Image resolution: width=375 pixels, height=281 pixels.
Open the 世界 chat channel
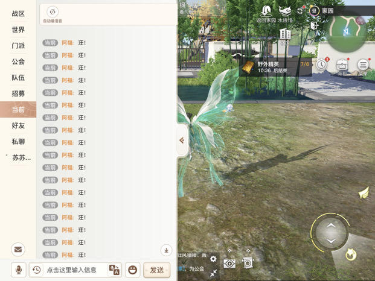pyautogui.click(x=18, y=30)
